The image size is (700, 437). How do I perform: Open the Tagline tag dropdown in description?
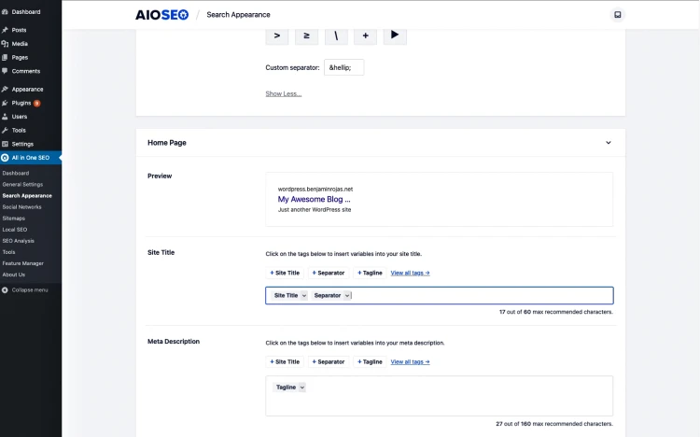pyautogui.click(x=302, y=388)
